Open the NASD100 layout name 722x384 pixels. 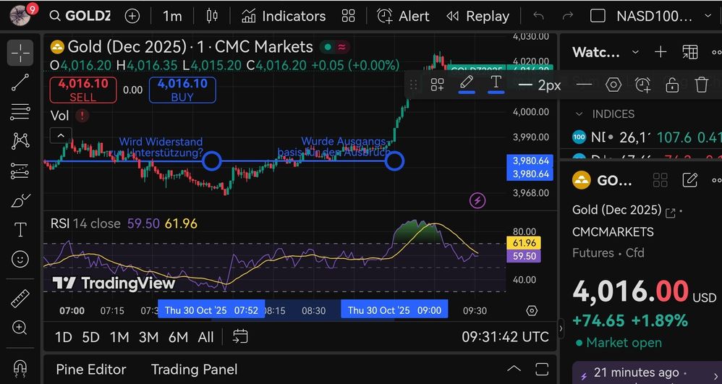pyautogui.click(x=654, y=16)
